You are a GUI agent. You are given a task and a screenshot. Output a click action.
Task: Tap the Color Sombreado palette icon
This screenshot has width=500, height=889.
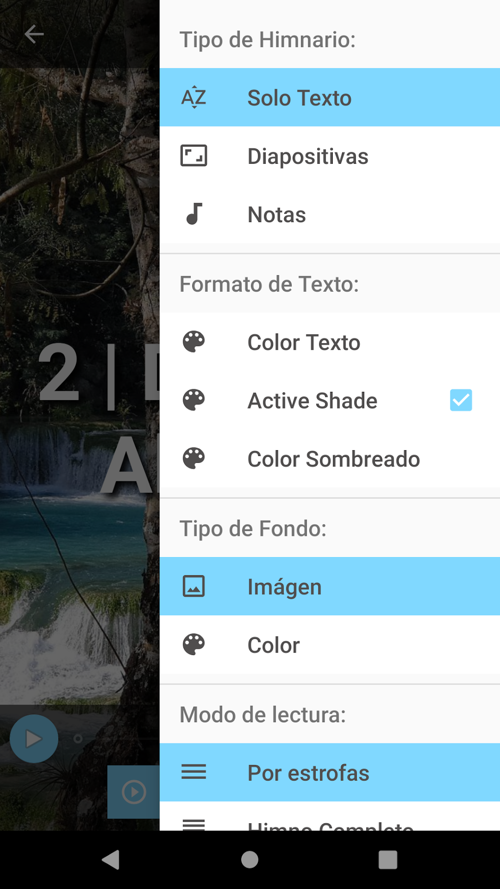194,458
